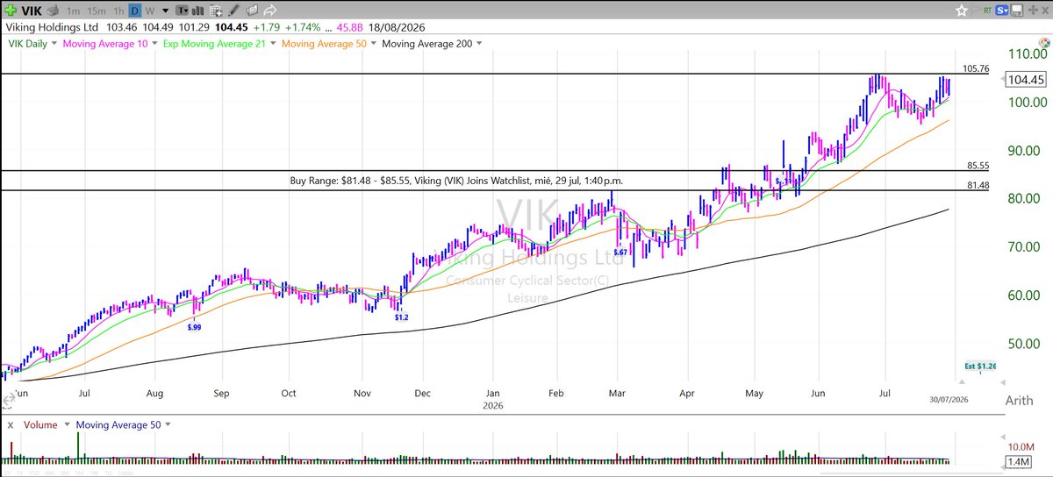Screen dimensions: 1053x477
Task: Click the star favorite icon
Action: click(962, 11)
